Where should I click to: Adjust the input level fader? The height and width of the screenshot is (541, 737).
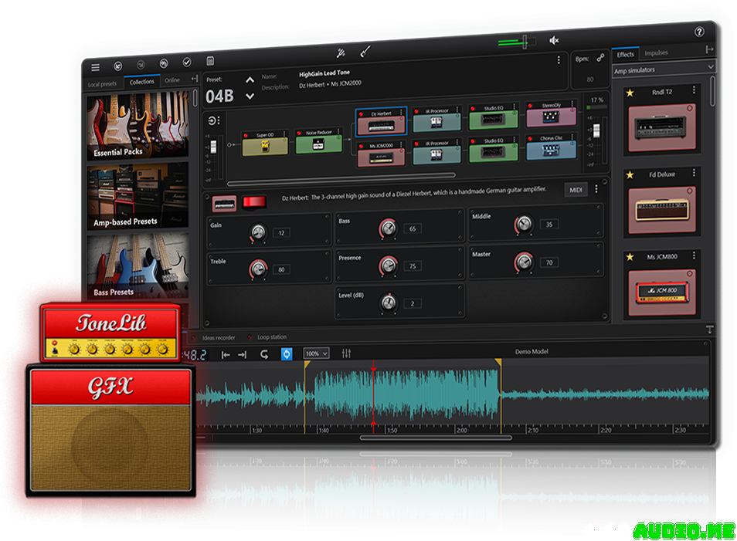click(213, 147)
